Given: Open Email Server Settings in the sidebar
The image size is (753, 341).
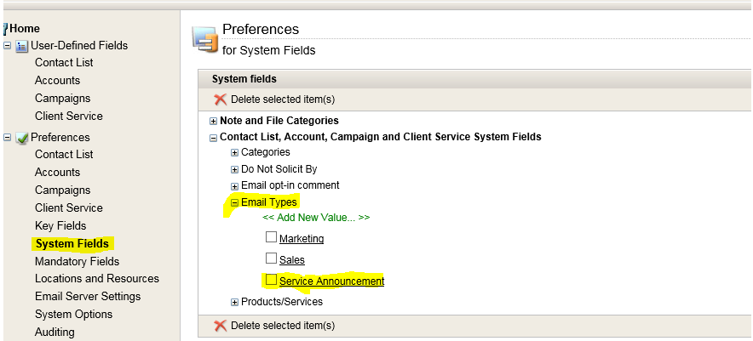Looking at the screenshot, I should pyautogui.click(x=88, y=297).
